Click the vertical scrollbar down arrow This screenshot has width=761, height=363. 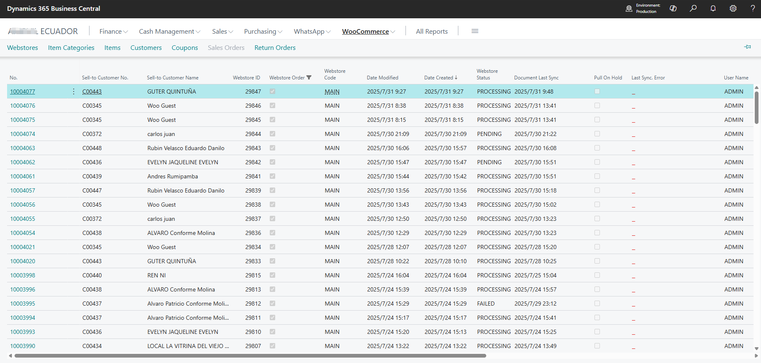pos(756,348)
